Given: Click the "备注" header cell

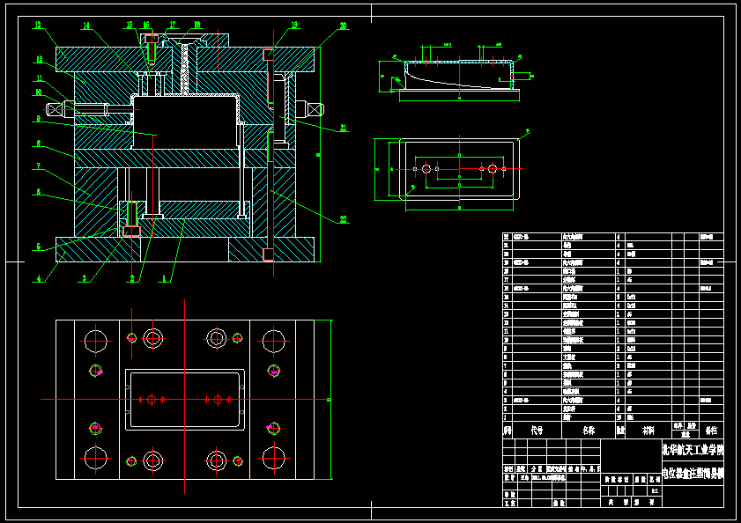Looking at the screenshot, I should pos(711,431).
